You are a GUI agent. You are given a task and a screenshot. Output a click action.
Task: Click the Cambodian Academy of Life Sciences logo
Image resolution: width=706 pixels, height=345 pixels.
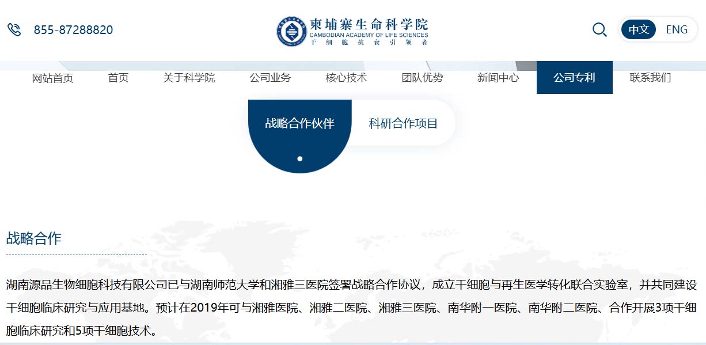pyautogui.click(x=352, y=31)
